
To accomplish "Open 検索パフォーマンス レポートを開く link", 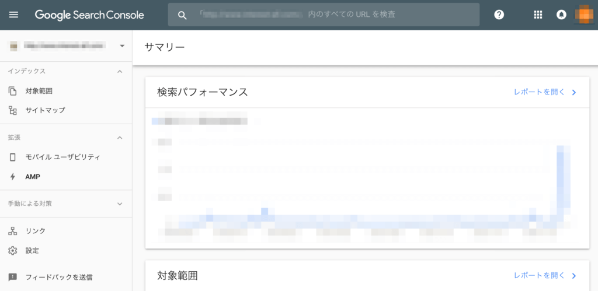I will 539,92.
